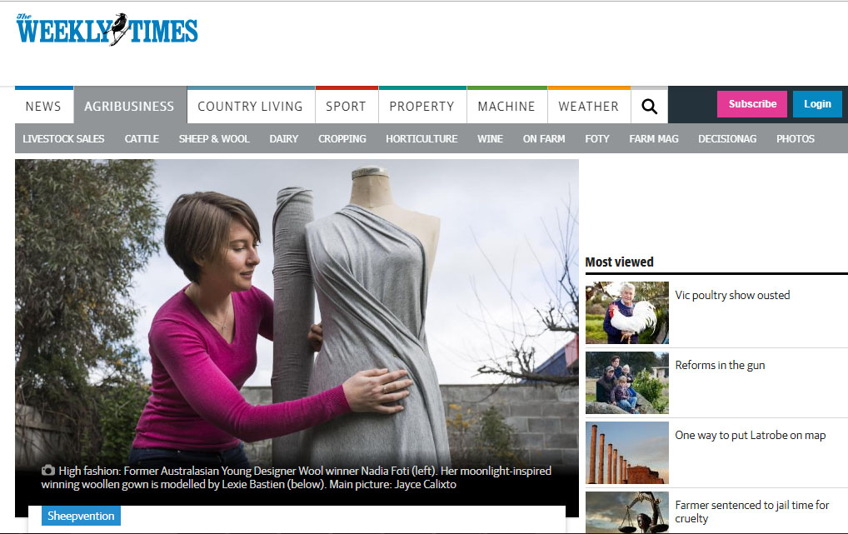This screenshot has height=534, width=848.
Task: Open 'Farmer sentenced to jail time for cruelty'
Action: tap(751, 512)
